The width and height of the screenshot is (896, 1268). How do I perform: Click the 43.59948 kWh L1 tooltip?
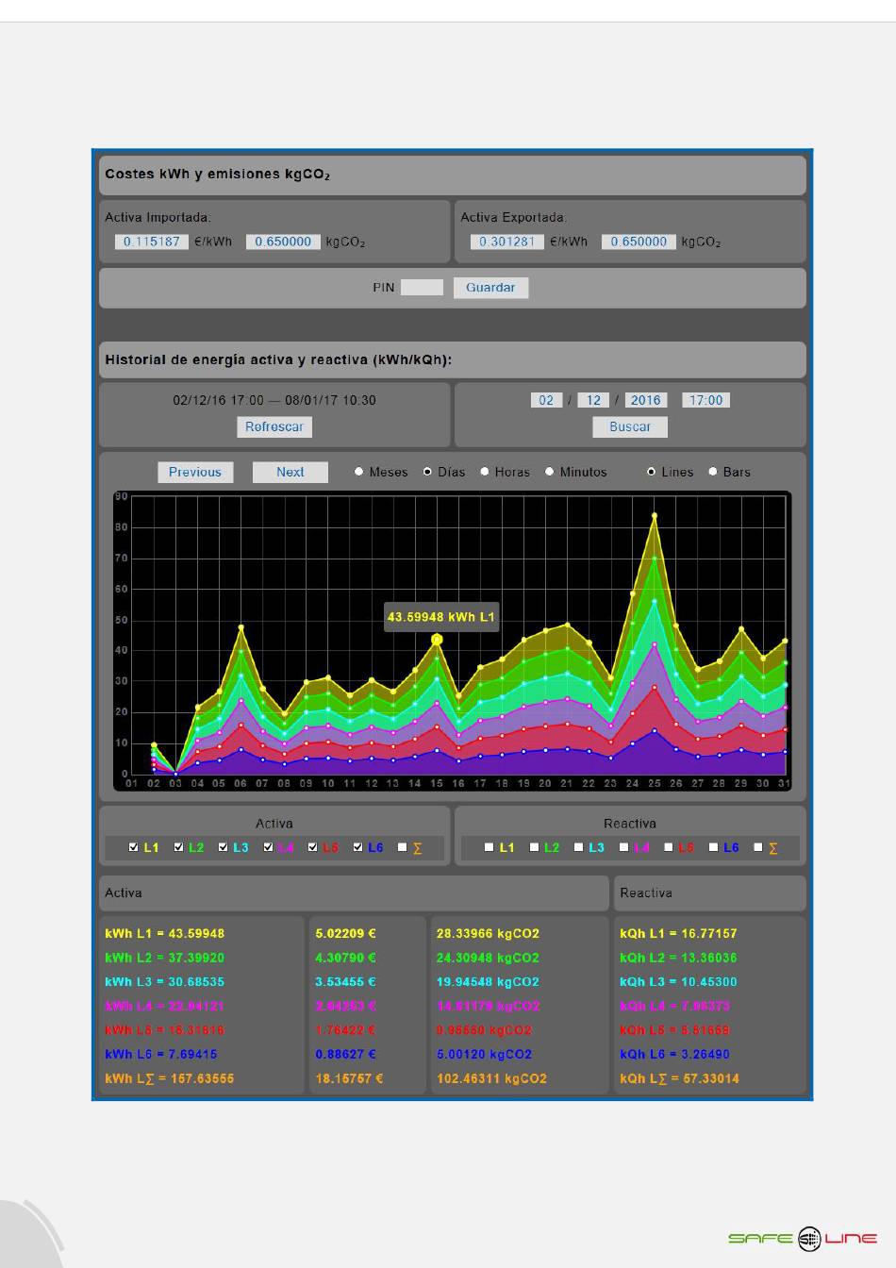coord(440,617)
